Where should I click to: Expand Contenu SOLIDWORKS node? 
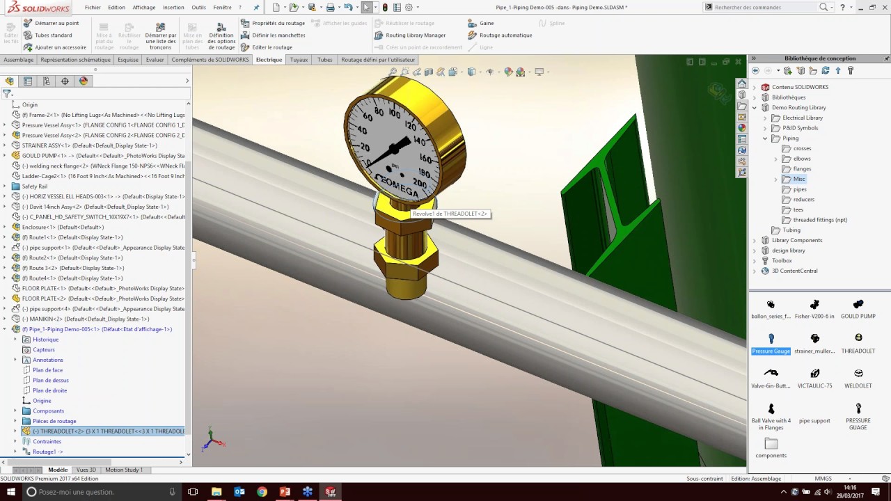[x=755, y=87]
